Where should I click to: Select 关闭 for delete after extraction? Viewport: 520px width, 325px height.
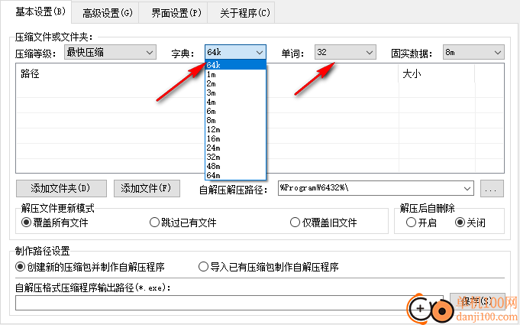click(x=470, y=223)
